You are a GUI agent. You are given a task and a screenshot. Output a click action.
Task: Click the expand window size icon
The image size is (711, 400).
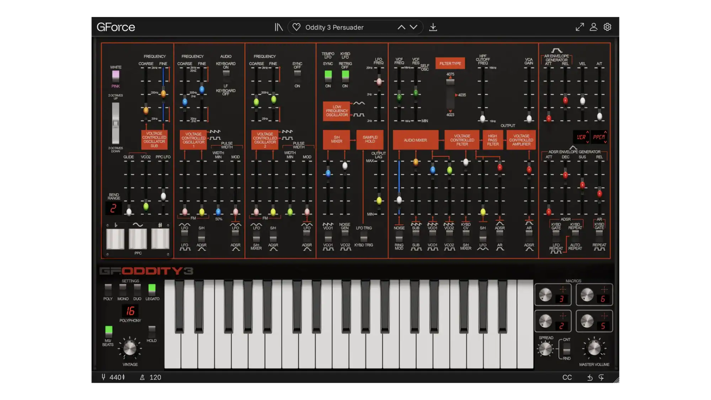coord(580,27)
